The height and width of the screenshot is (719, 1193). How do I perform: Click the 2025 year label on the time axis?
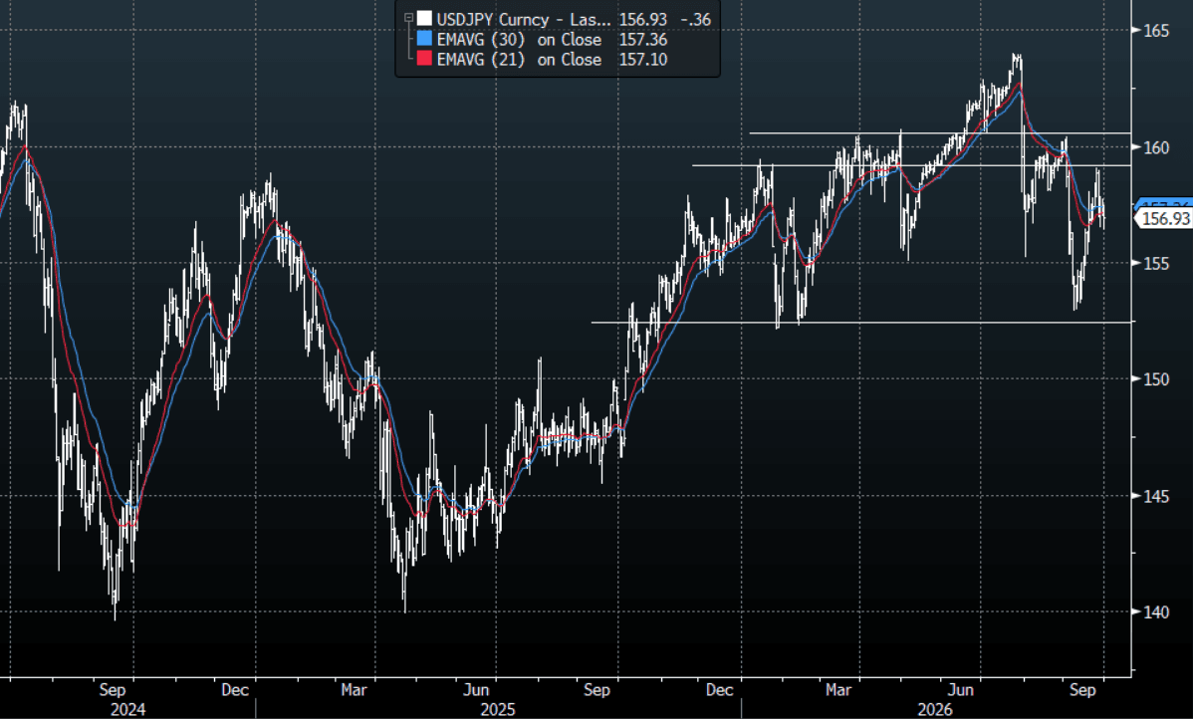pyautogui.click(x=498, y=709)
